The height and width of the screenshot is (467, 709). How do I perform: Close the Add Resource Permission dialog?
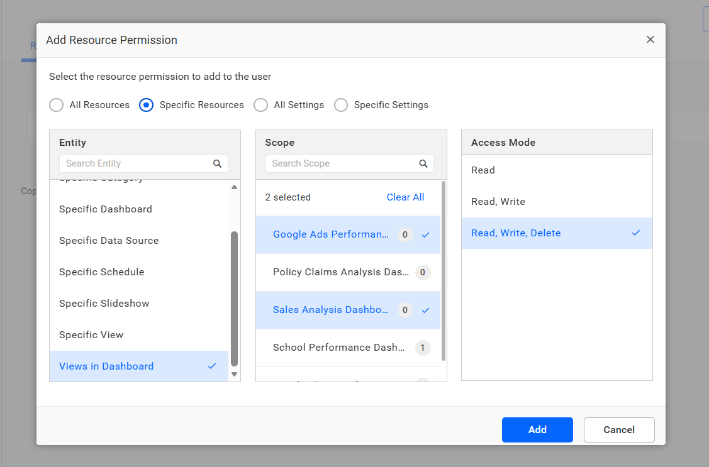(x=650, y=40)
